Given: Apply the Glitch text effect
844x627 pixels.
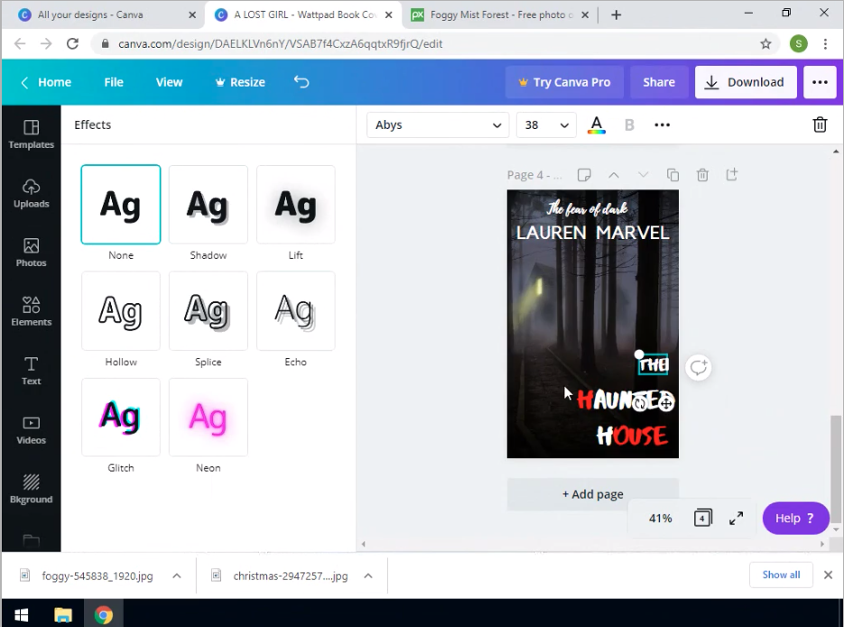Looking at the screenshot, I should click(121, 418).
